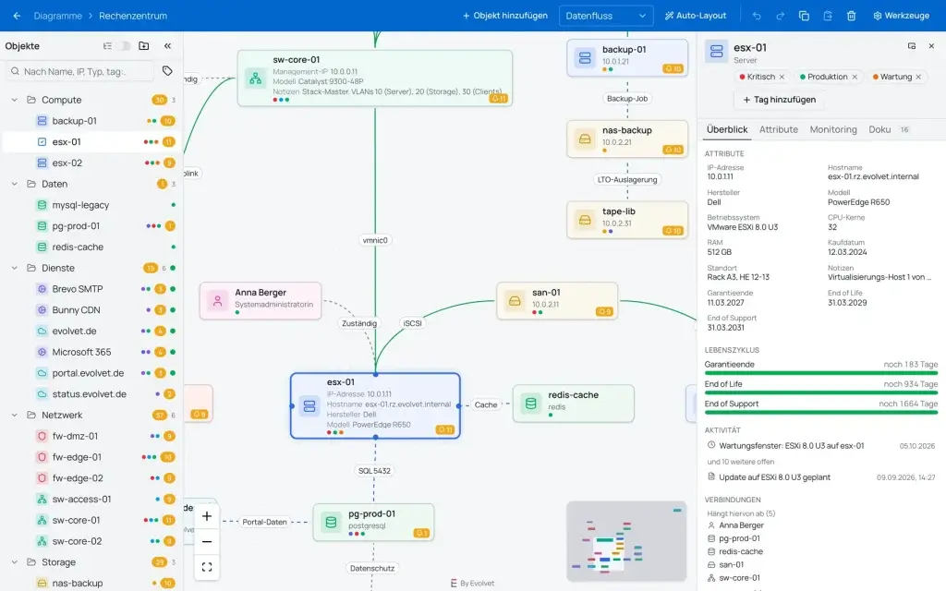This screenshot has width=946, height=591.
Task: Click the trash delete icon
Action: [851, 16]
